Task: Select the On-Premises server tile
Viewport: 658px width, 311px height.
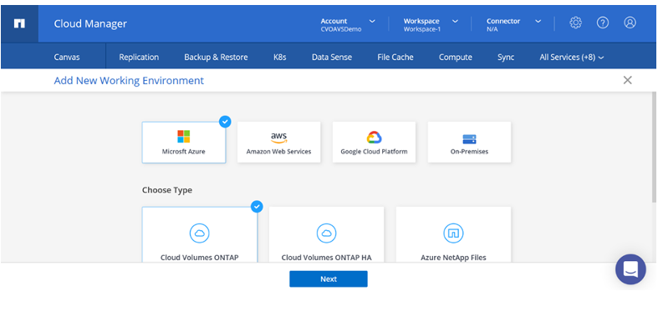Action: click(469, 143)
